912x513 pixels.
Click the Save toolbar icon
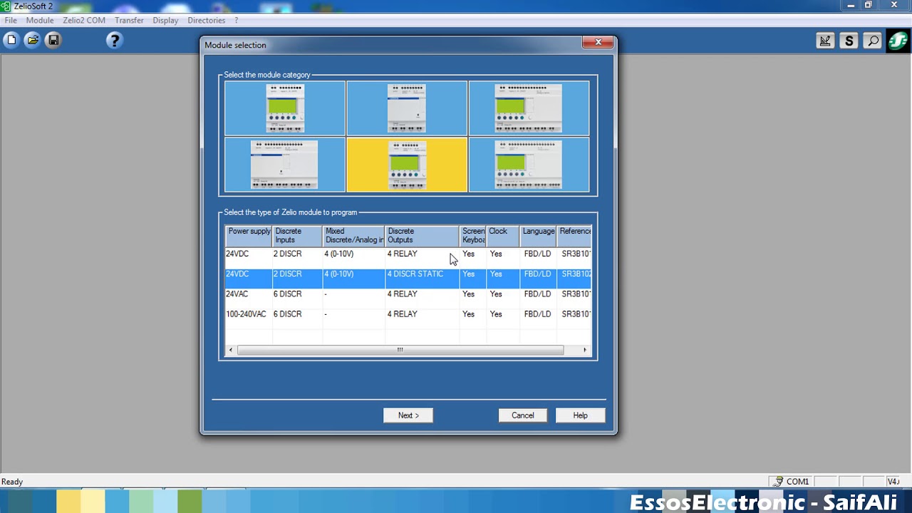53,41
